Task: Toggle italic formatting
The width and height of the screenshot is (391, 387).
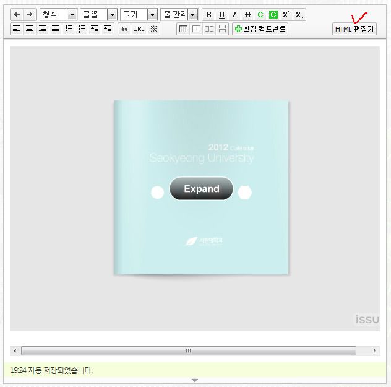Action: (x=234, y=15)
